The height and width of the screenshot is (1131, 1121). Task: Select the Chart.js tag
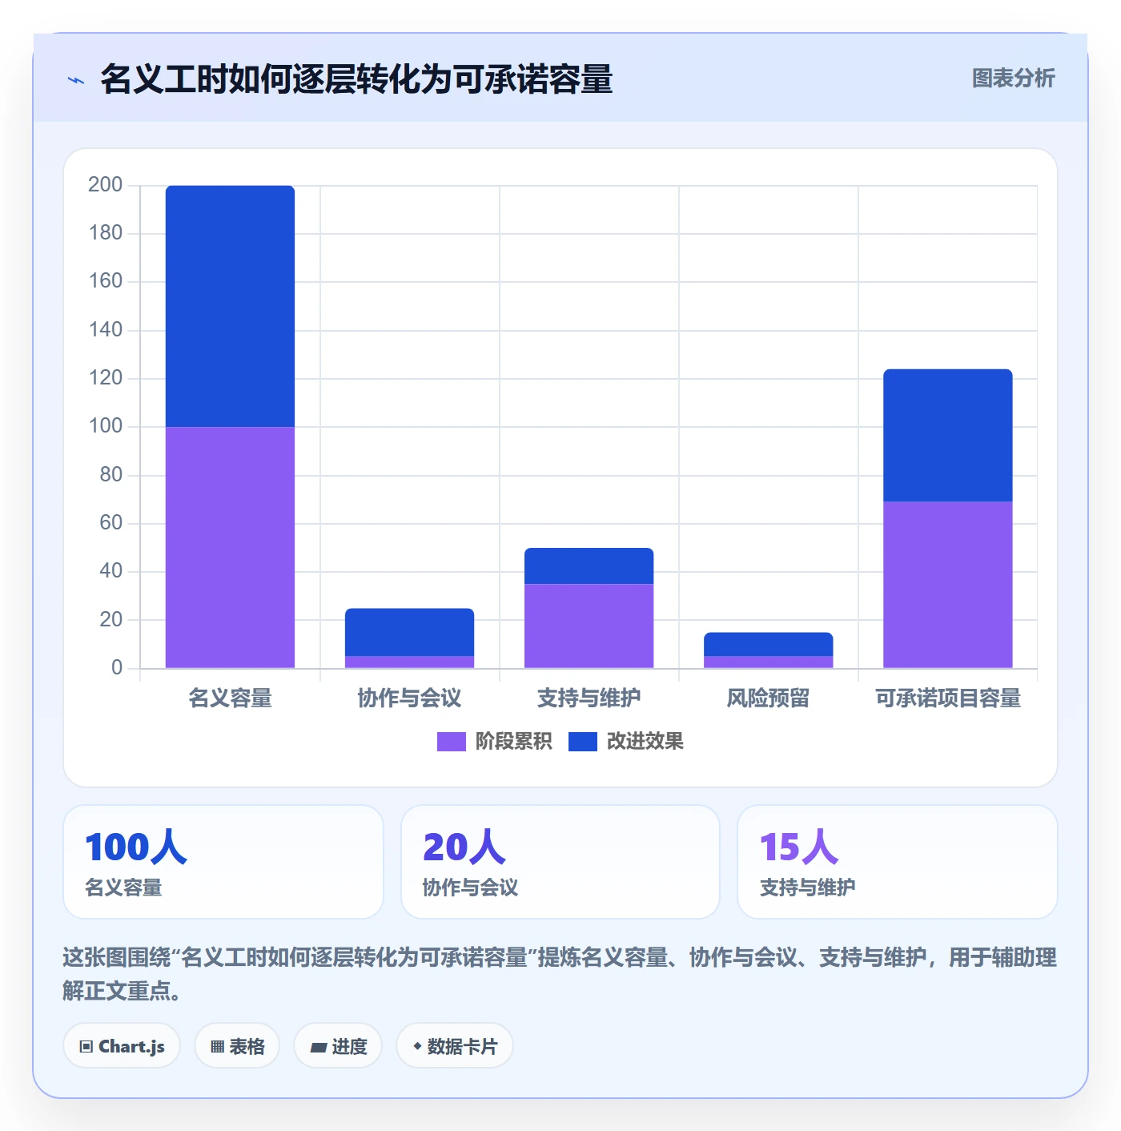click(122, 1046)
